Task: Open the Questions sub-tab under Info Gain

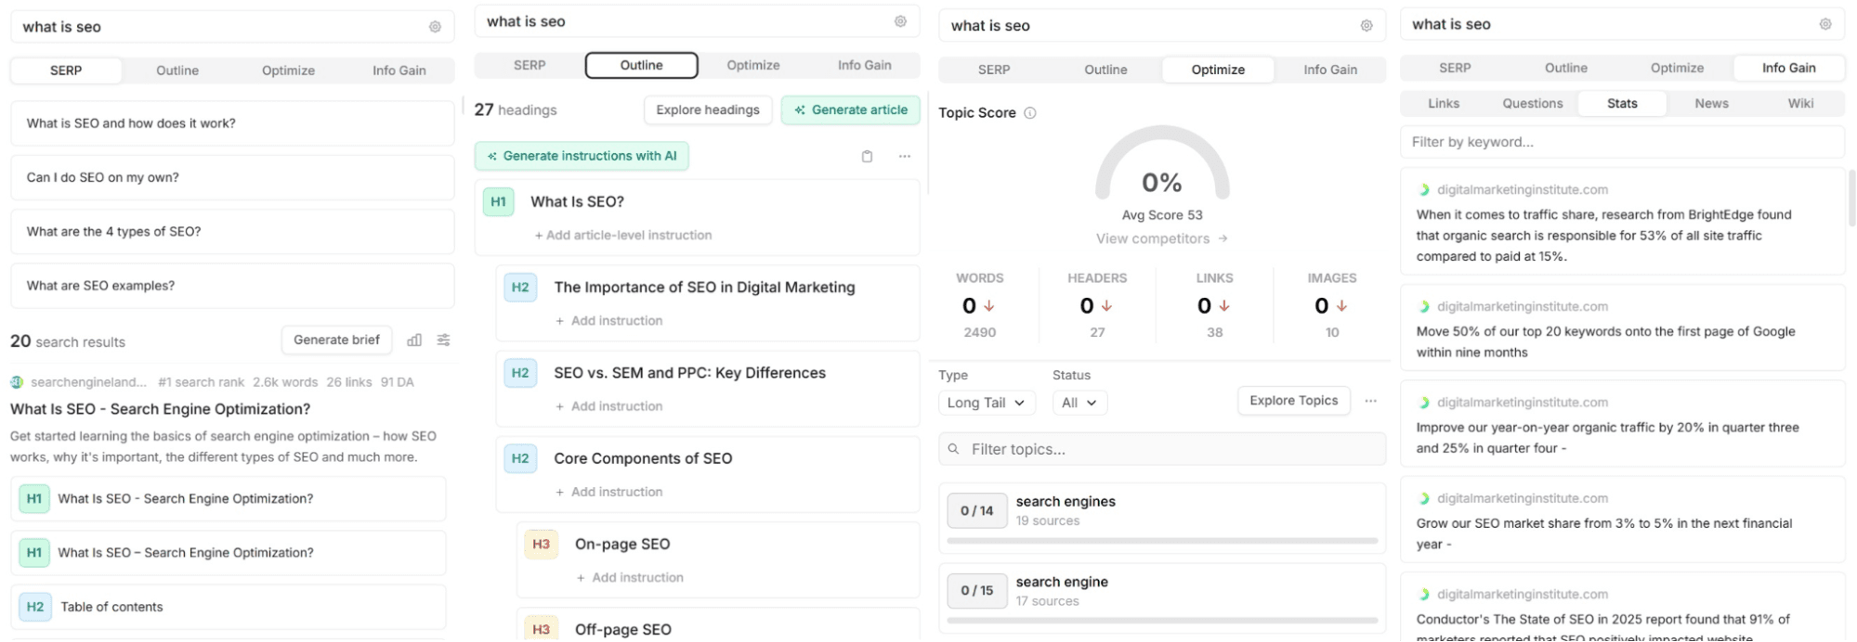Action: pyautogui.click(x=1533, y=104)
